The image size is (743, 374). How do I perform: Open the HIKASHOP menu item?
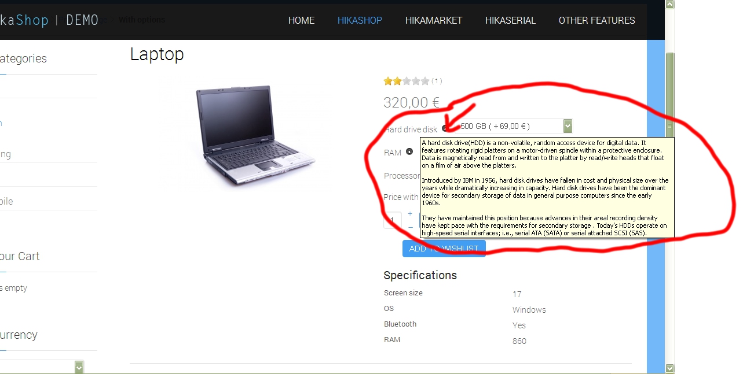(x=360, y=20)
